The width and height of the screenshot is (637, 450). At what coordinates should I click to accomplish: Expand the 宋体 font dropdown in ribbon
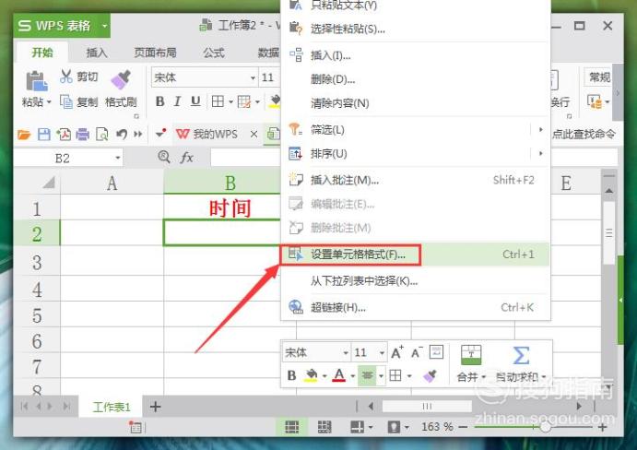(x=253, y=78)
